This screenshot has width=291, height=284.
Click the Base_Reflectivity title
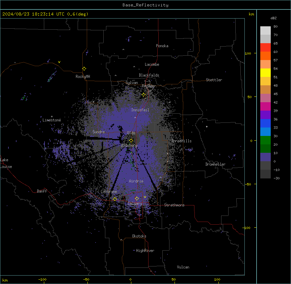pos(145,5)
